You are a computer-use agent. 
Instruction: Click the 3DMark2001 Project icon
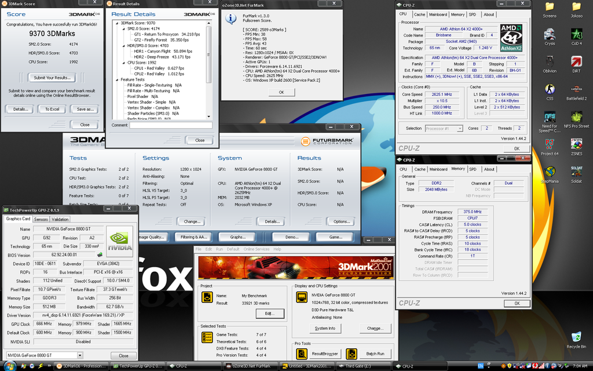pyautogui.click(x=207, y=297)
